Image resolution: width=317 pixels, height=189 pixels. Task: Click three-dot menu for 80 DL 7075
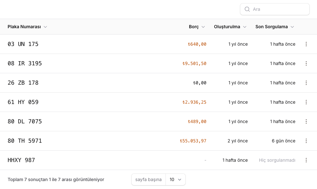click(x=306, y=121)
